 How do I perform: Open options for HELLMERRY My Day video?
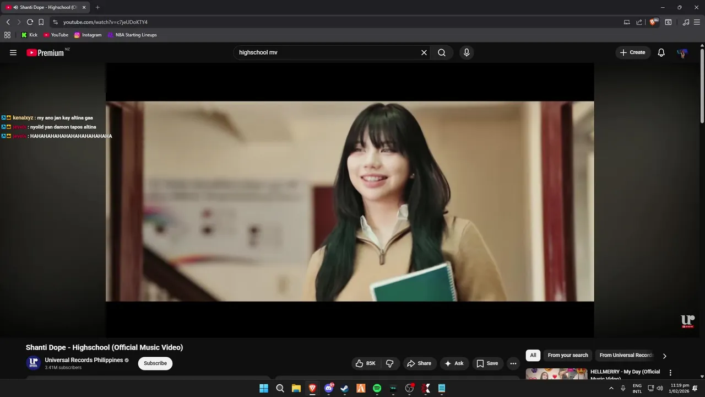[x=670, y=373]
